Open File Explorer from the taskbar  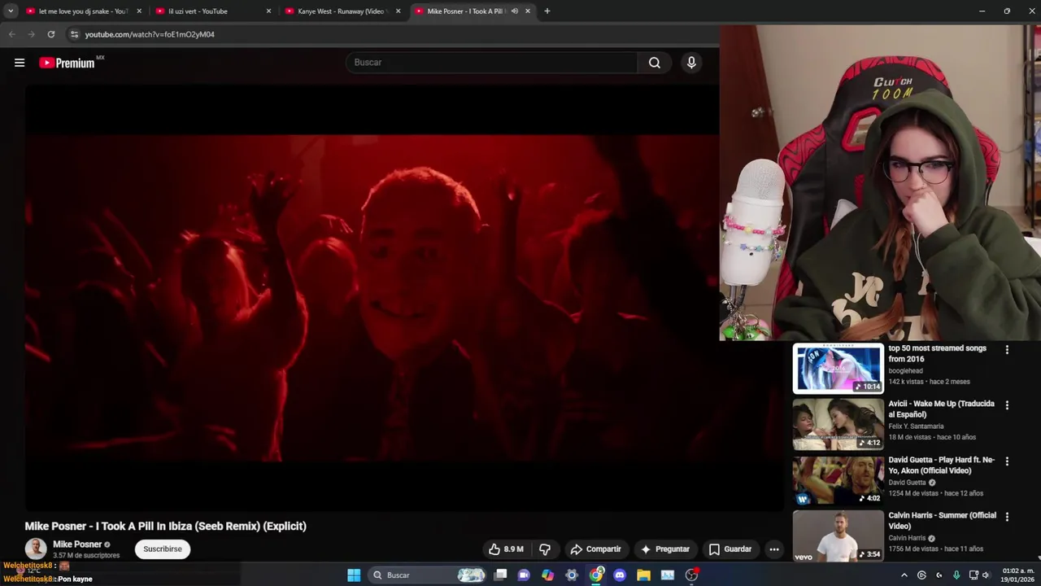[643, 575]
